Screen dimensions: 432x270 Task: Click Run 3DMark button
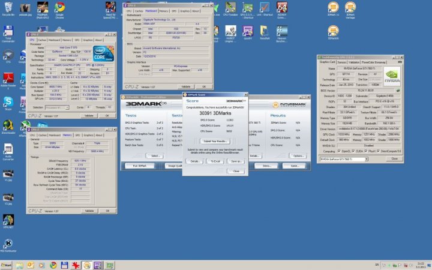pos(139,166)
